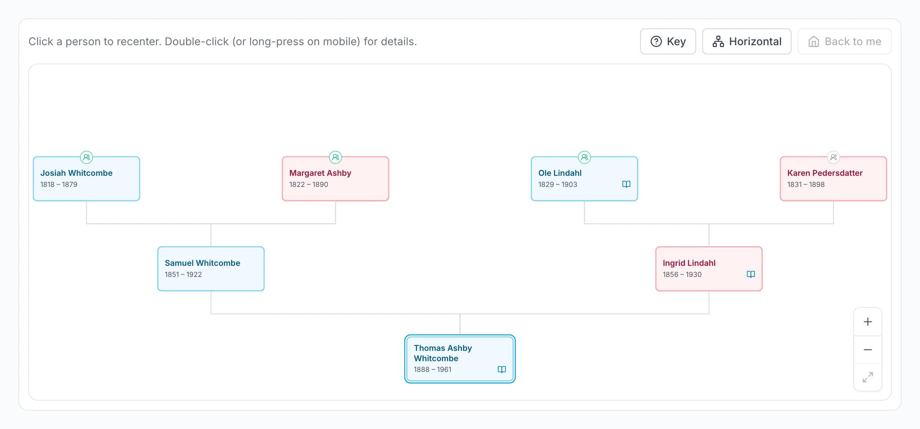This screenshot has height=429, width=920.
Task: Recenter on Margaret Ashby's card
Action: pos(335,178)
